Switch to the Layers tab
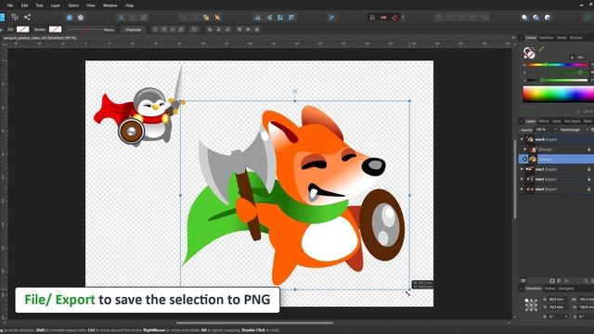 [x=531, y=122]
